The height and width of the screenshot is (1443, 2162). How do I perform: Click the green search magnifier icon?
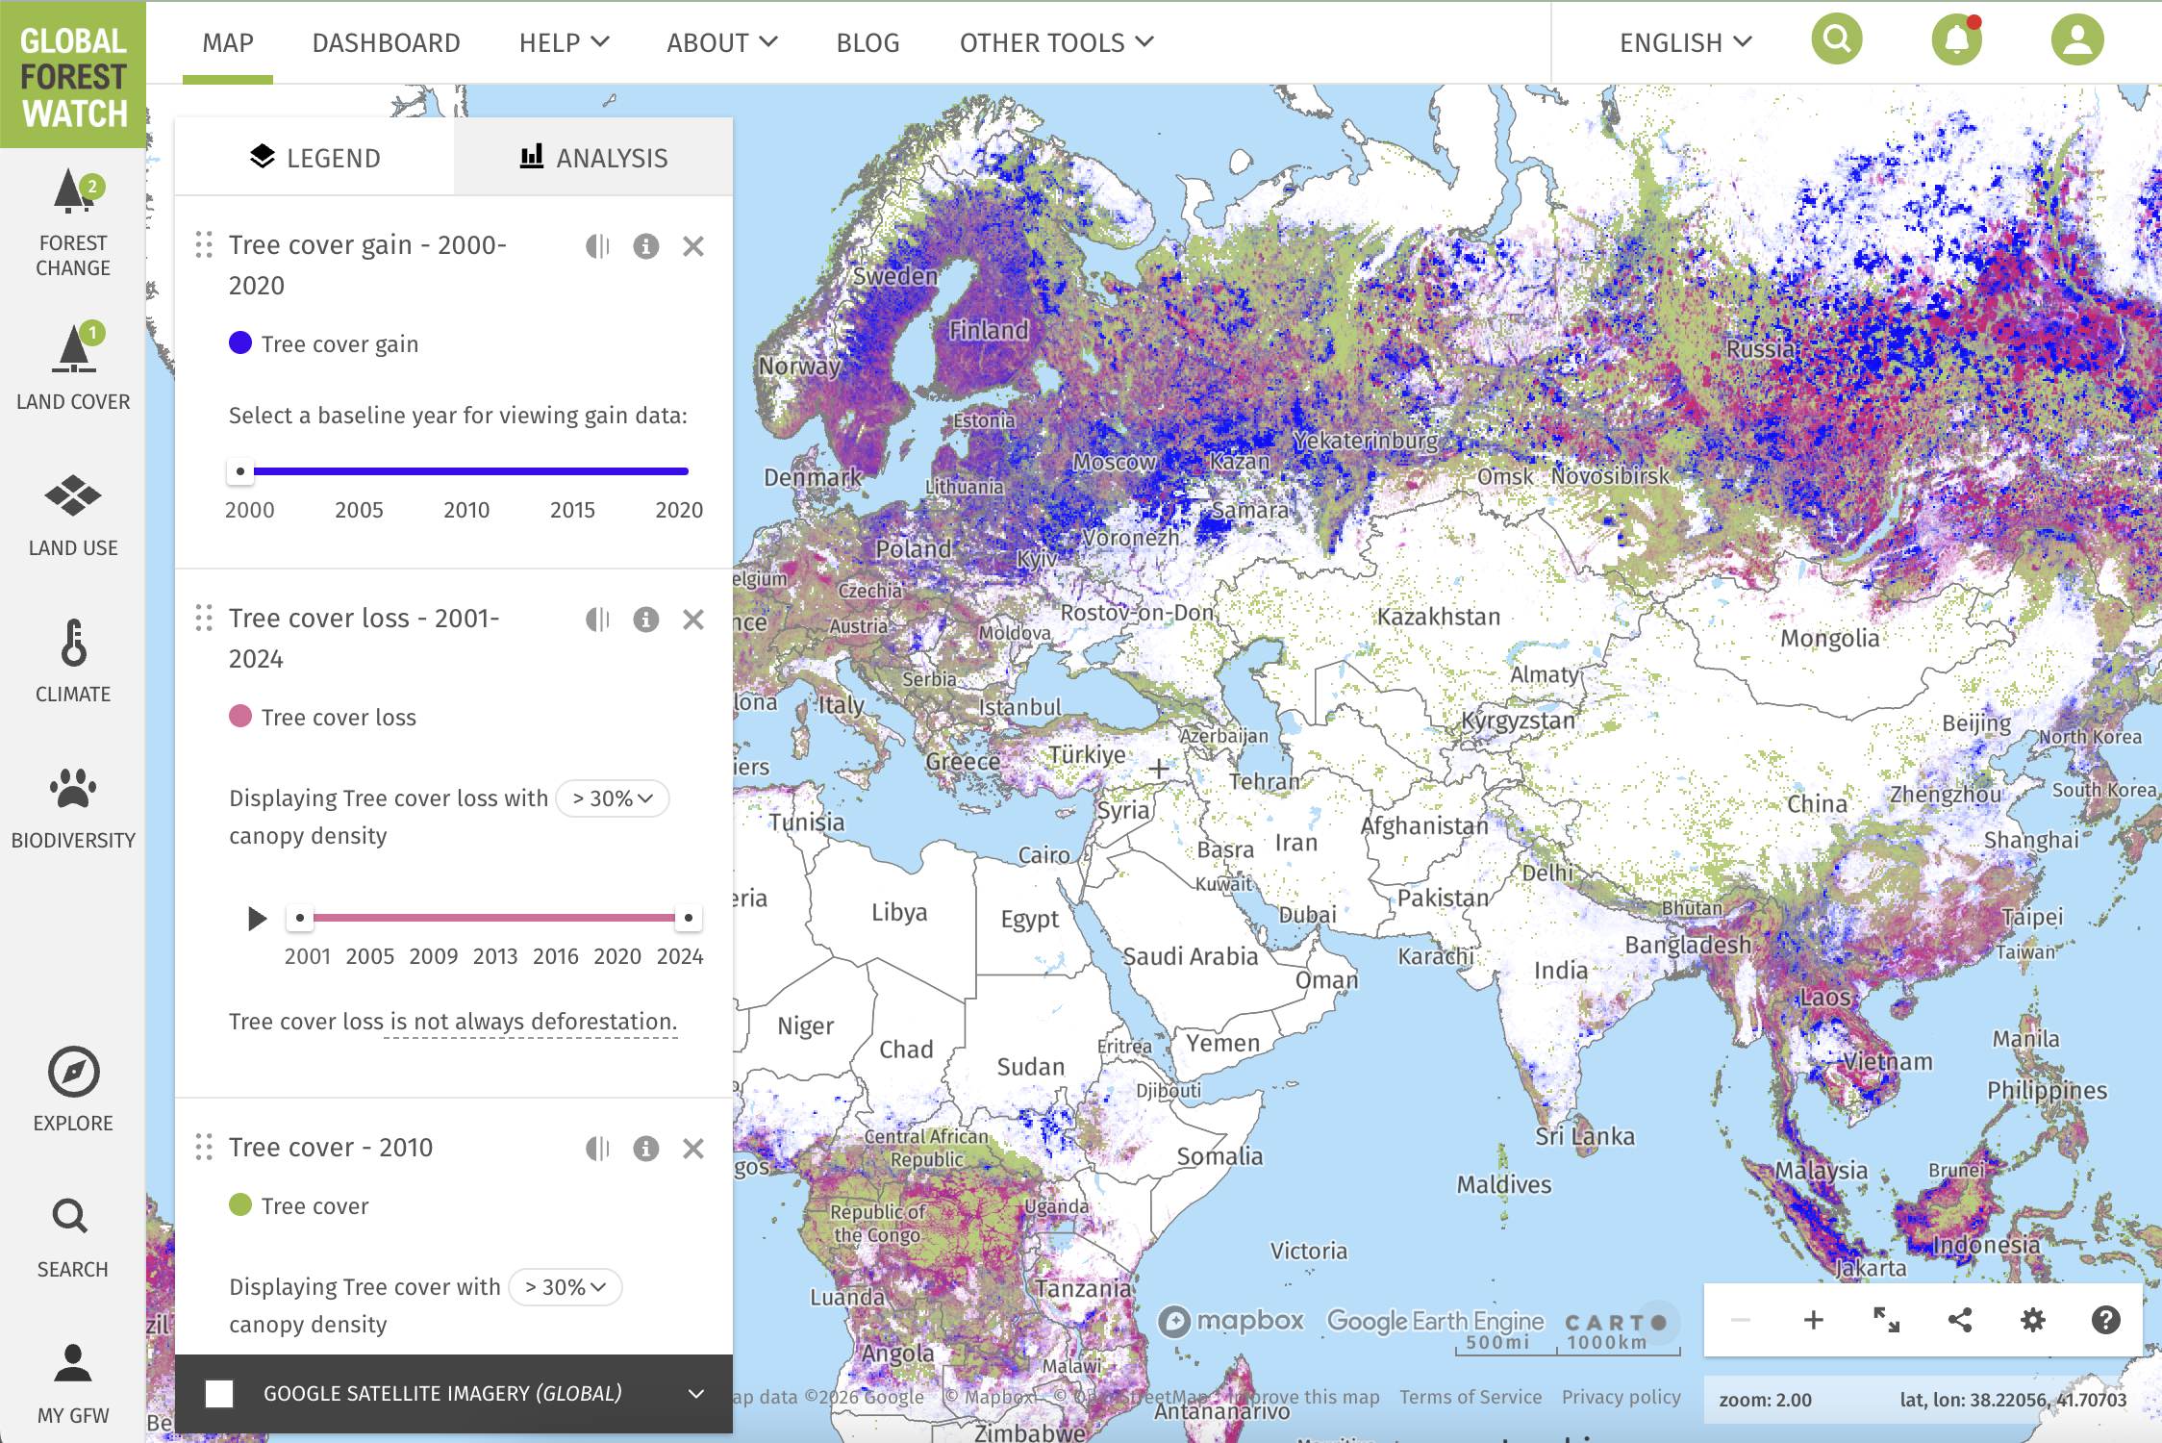point(1836,40)
